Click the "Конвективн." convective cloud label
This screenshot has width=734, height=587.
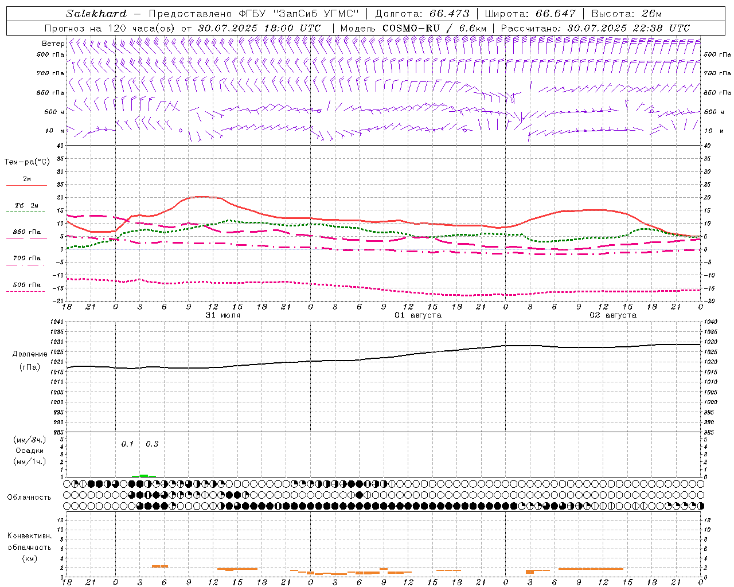point(30,536)
